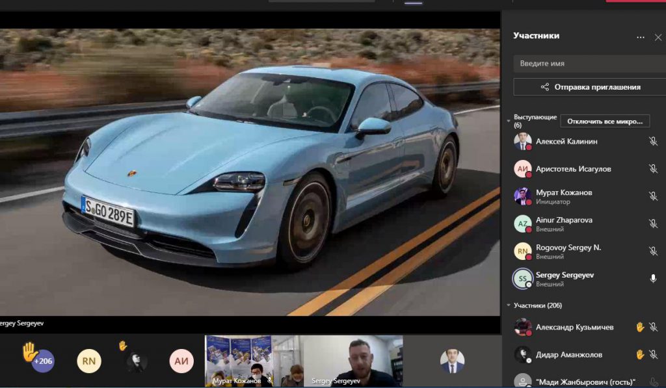Open more options in the Участники panel
The image size is (666, 388).
641,37
